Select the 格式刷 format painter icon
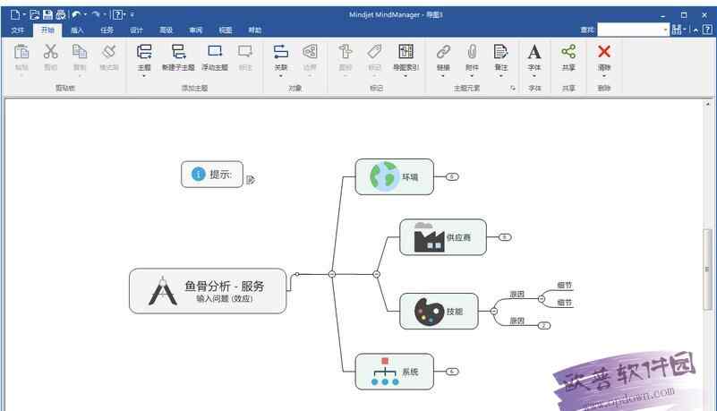 click(109, 52)
